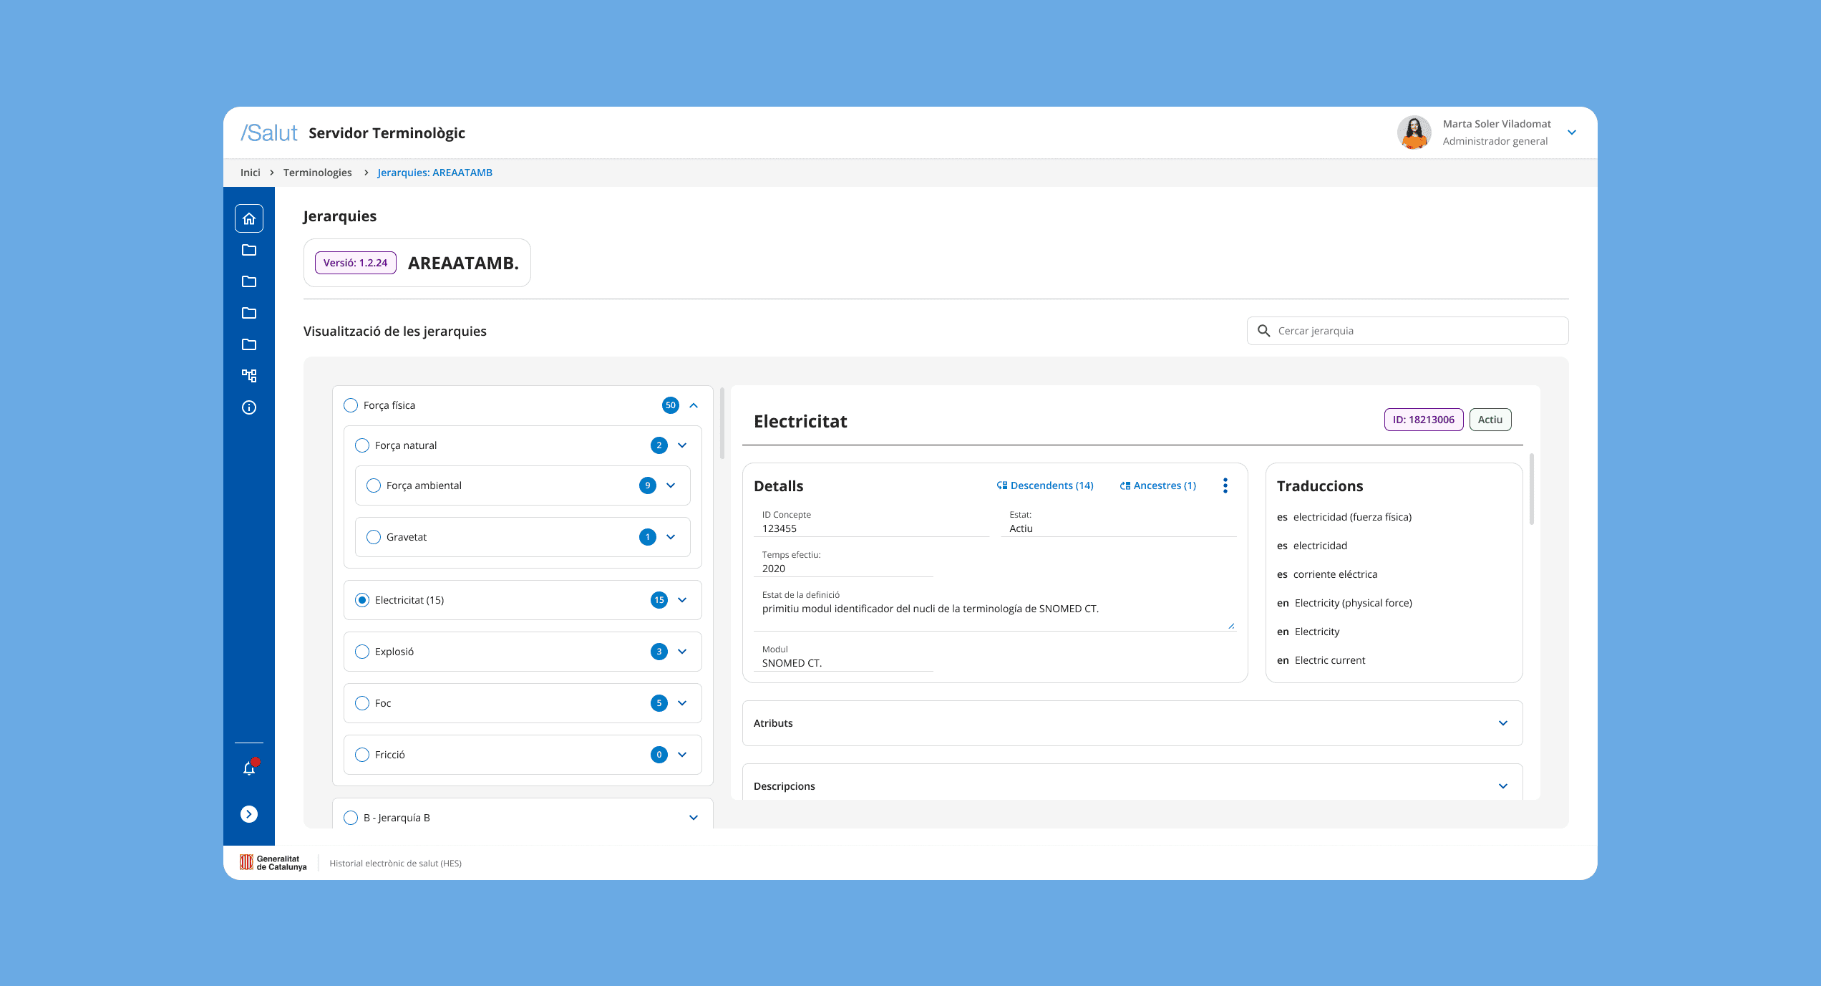1821x986 pixels.
Task: Click the info circle sidebar icon
Action: [248, 407]
